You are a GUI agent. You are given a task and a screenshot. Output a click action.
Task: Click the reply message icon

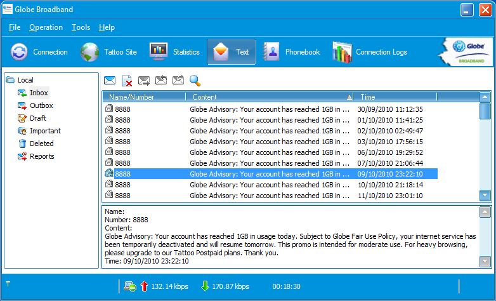click(x=161, y=80)
